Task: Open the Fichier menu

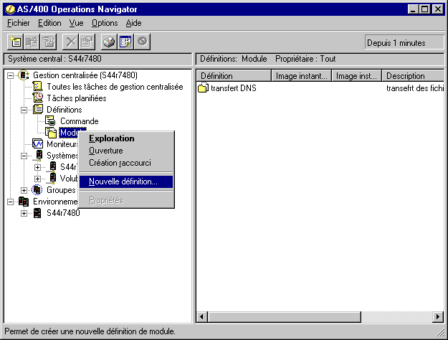Action: pyautogui.click(x=19, y=23)
